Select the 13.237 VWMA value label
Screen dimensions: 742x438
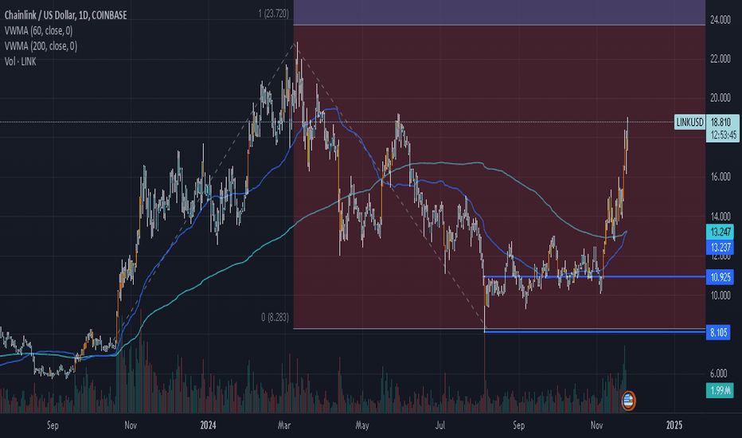721,247
